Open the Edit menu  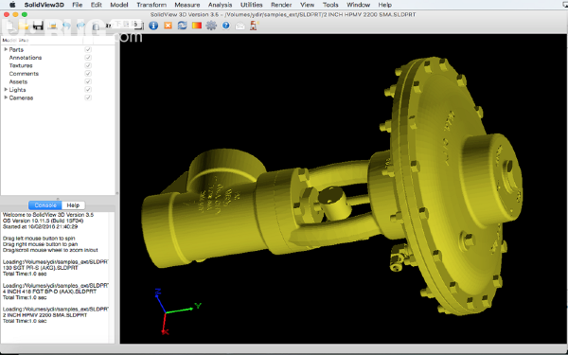tap(97, 5)
